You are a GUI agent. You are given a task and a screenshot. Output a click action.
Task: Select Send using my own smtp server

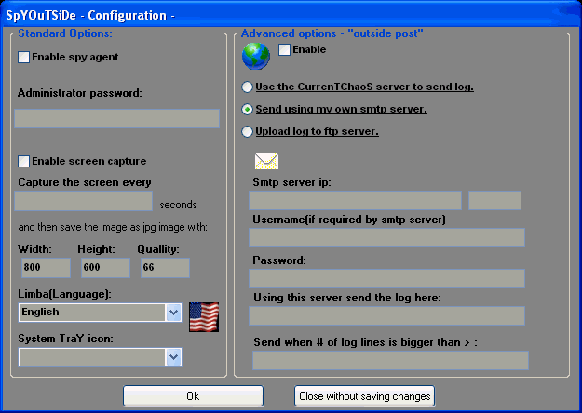click(x=247, y=110)
